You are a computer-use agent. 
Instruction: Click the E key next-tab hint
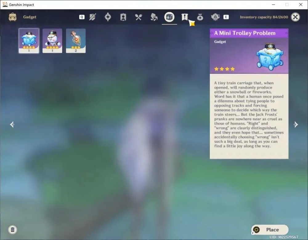click(226, 17)
